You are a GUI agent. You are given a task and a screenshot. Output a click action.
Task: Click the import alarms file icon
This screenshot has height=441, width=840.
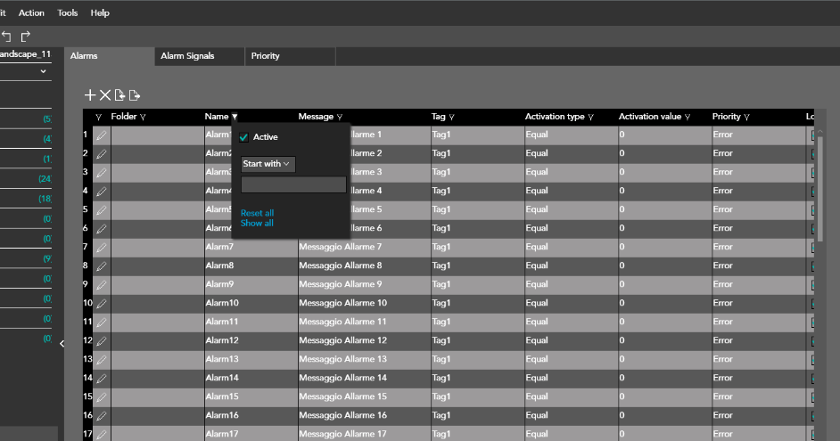(x=119, y=95)
